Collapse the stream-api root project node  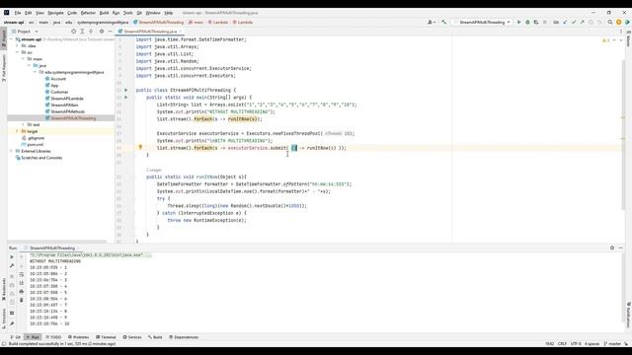(11, 39)
